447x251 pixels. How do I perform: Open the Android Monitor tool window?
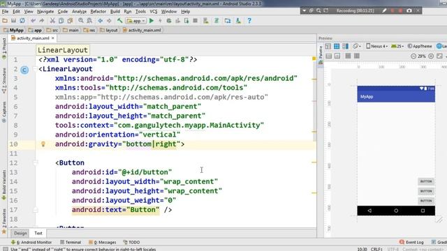pos(31,242)
